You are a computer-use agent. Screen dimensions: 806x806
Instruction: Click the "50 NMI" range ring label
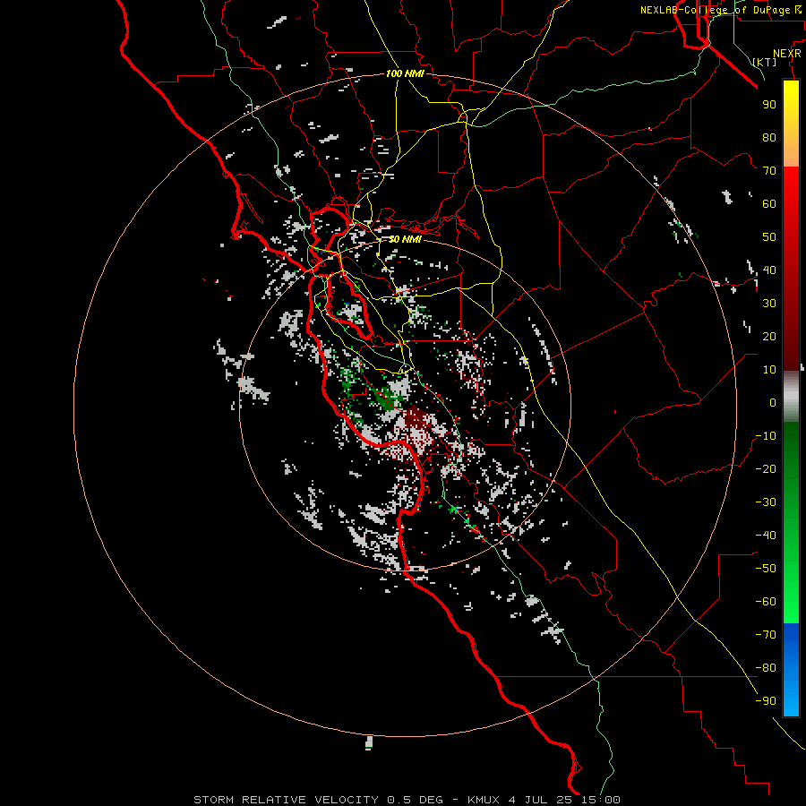point(405,239)
